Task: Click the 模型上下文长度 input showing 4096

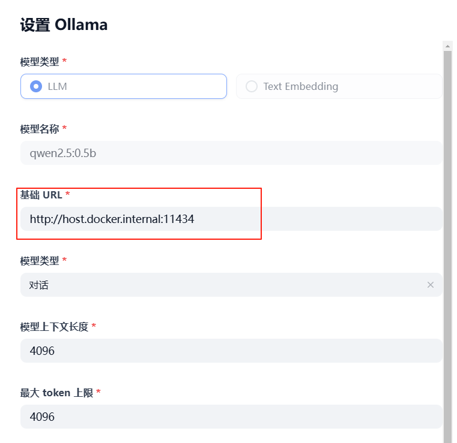Action: 231,351
